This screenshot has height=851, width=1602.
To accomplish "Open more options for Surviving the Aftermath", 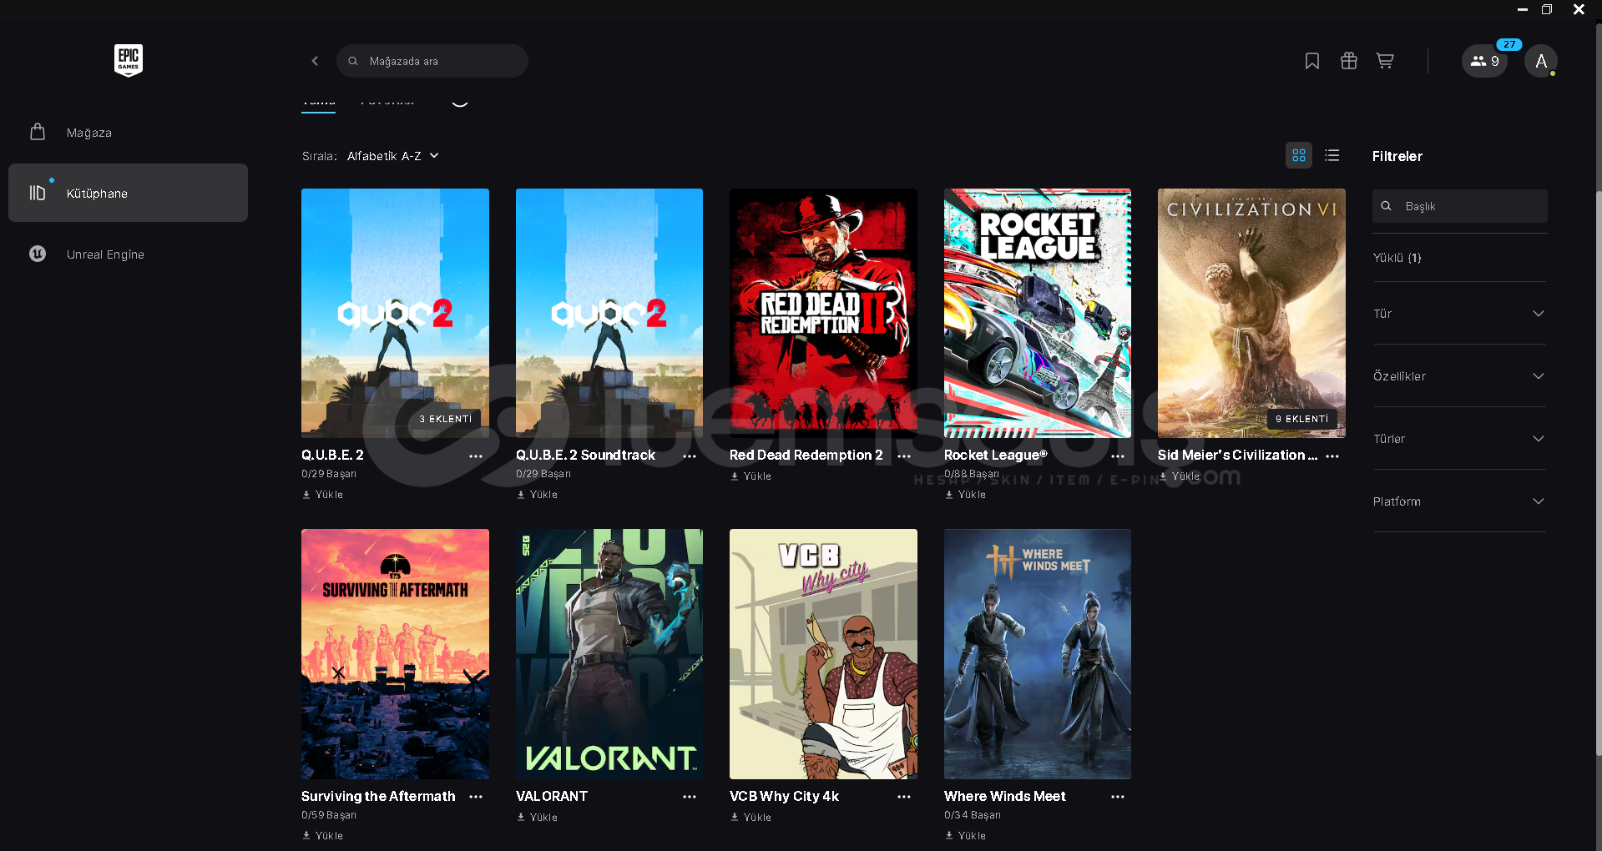I will click(476, 797).
